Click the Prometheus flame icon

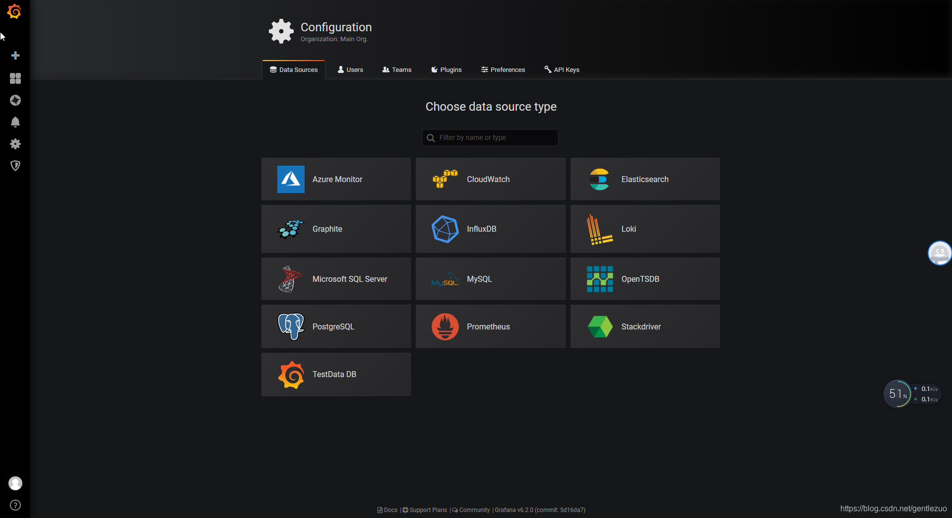445,326
